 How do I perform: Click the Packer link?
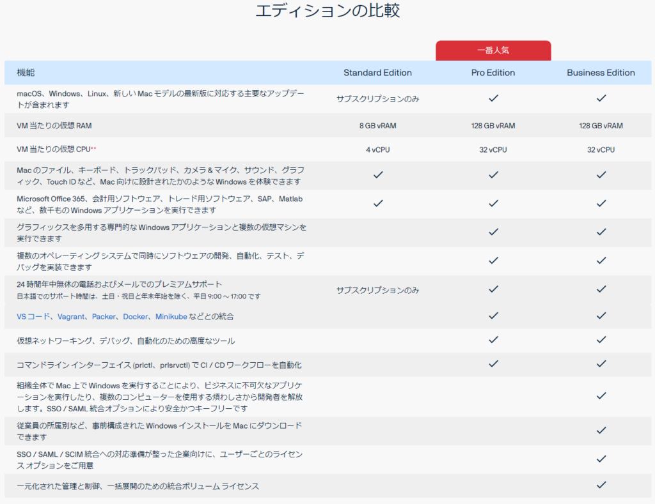coord(104,317)
